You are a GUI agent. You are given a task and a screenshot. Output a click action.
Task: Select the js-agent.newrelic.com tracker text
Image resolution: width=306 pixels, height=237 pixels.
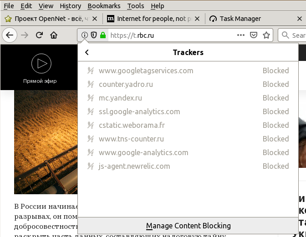tap(134, 166)
